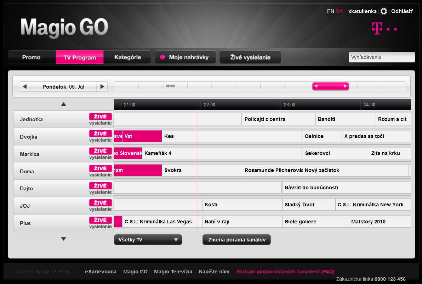Open Kes program on Dvojka

232,136
